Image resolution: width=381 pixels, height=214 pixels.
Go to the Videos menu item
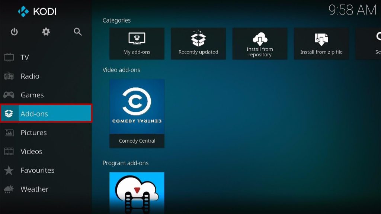pyautogui.click(x=46, y=152)
